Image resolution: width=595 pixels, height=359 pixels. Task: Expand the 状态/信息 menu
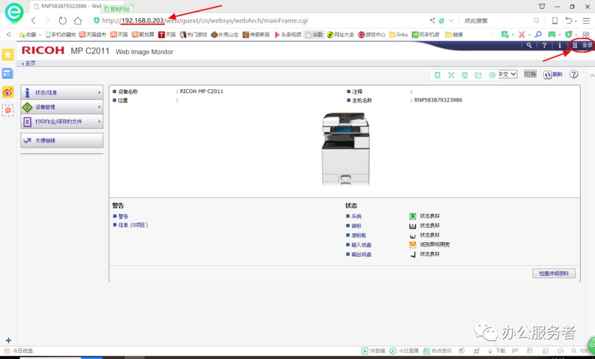pyautogui.click(x=62, y=92)
